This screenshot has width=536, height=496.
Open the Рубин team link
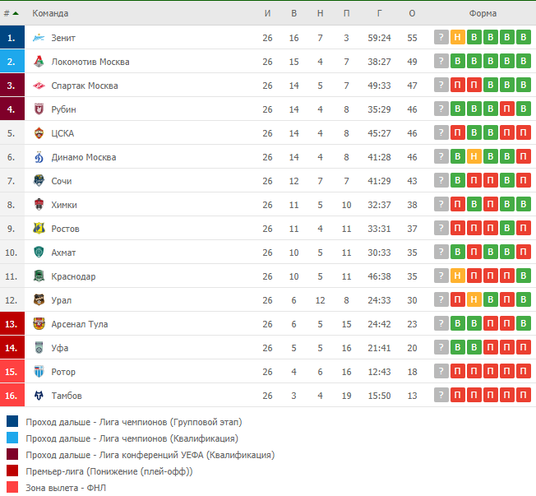[63, 109]
